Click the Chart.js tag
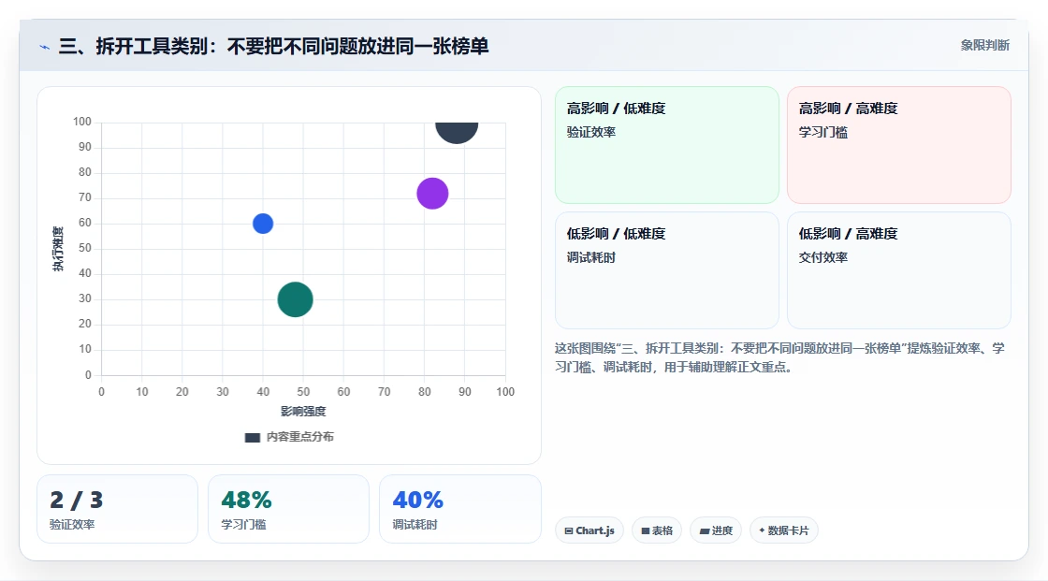The height and width of the screenshot is (581, 1048). (589, 530)
